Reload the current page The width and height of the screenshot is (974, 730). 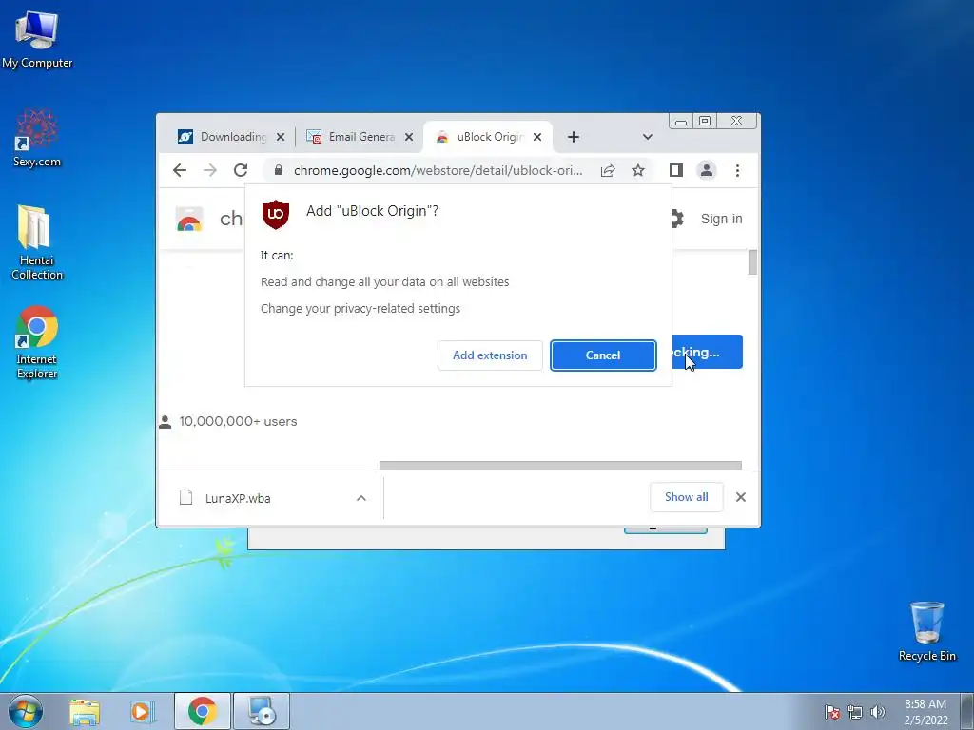coord(241,170)
